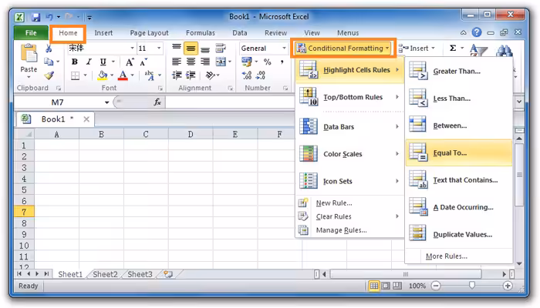This screenshot has height=308, width=540.
Task: Apply the Fill Color yellow swatch
Action: click(x=103, y=75)
